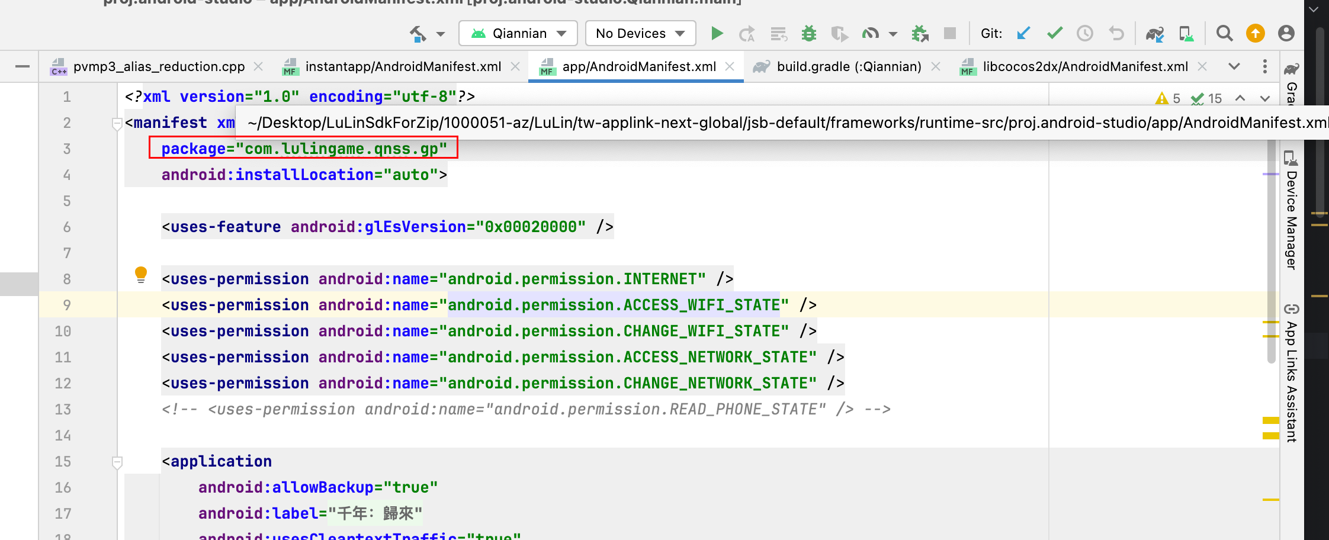Go to the previous highlighted error arrow
Image resolution: width=1329 pixels, height=540 pixels.
click(x=1240, y=98)
